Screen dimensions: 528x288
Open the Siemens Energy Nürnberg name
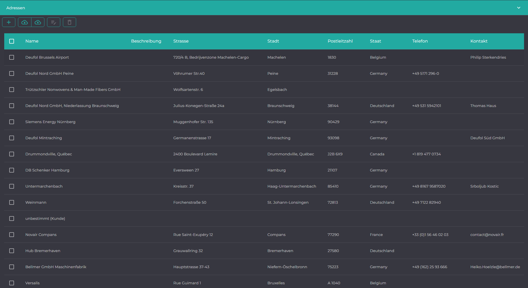click(50, 122)
